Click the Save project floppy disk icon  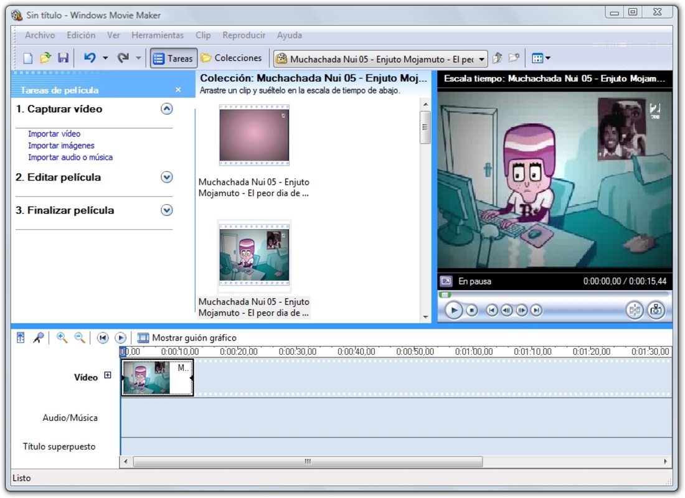point(63,58)
